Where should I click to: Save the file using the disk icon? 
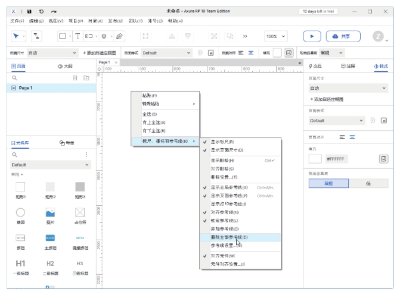pyautogui.click(x=30, y=11)
